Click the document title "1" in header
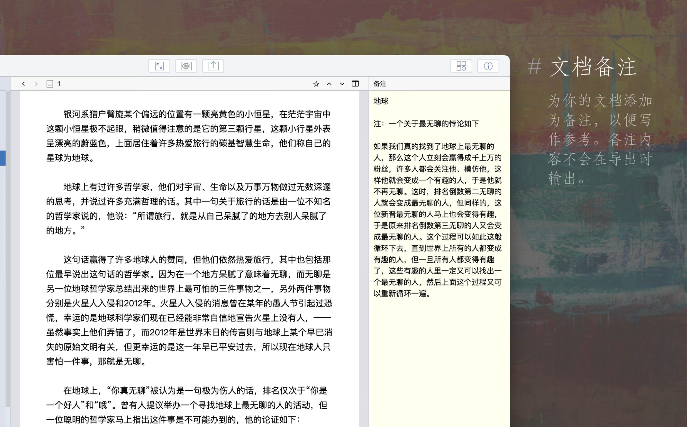Viewport: 687px width, 427px height. (59, 84)
